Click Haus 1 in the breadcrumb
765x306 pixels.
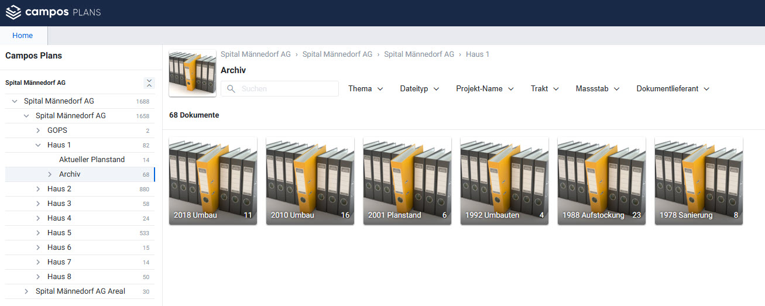point(477,54)
